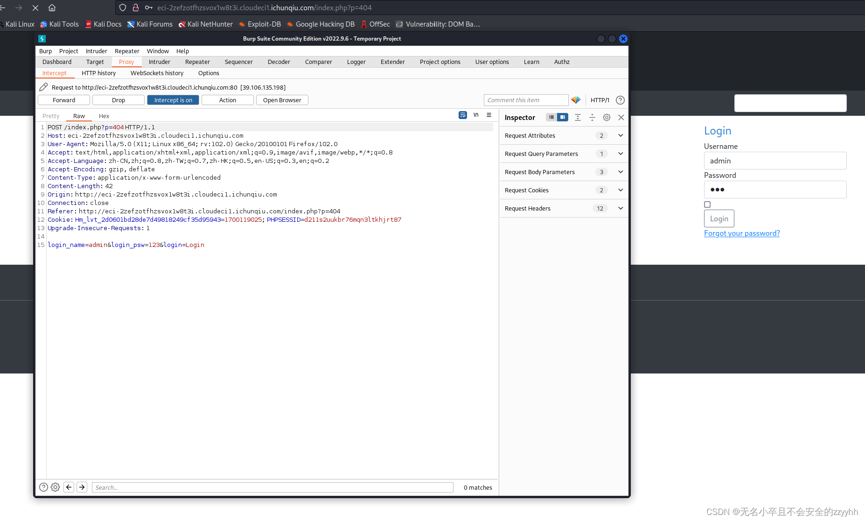Switch to the Intruder tab
This screenshot has width=865, height=521.
coord(159,62)
